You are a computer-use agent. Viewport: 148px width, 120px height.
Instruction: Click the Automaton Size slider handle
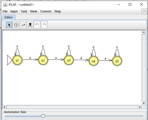click(x=43, y=116)
